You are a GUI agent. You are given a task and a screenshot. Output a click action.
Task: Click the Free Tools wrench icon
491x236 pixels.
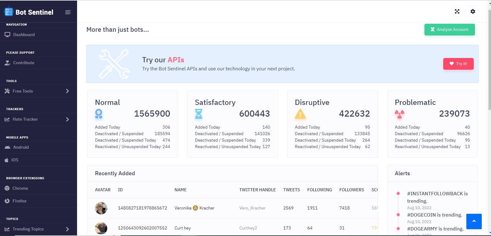(x=7, y=91)
